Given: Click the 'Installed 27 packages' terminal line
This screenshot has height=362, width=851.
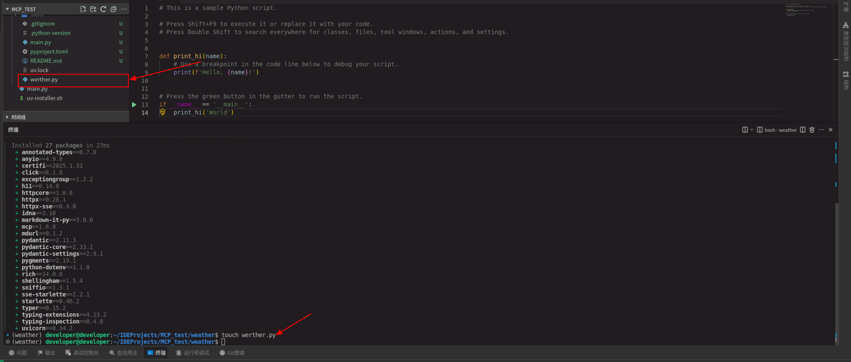Looking at the screenshot, I should tap(60, 146).
